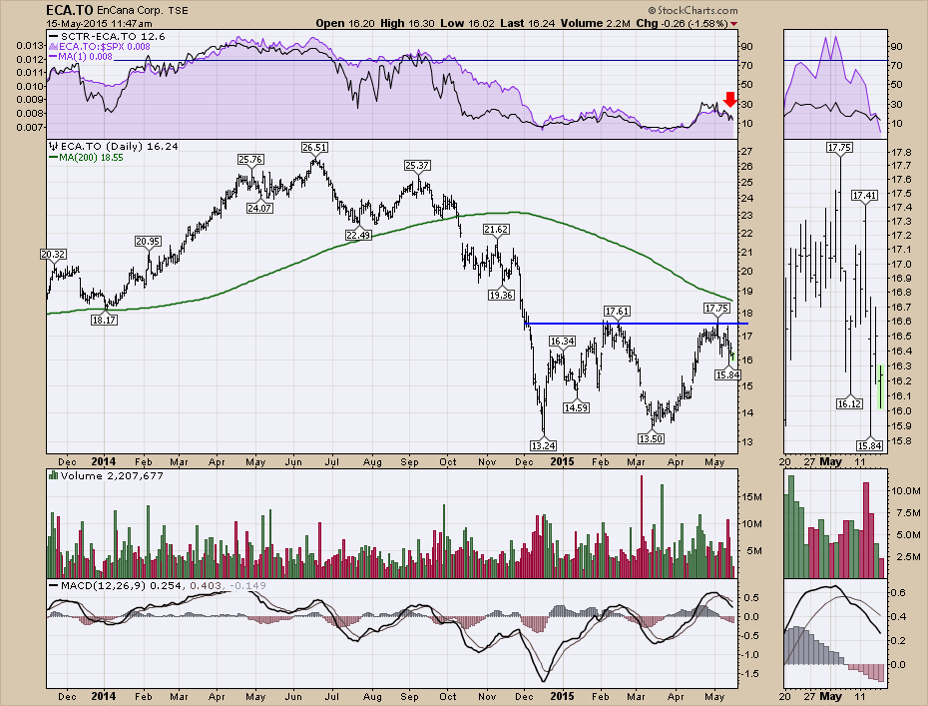The height and width of the screenshot is (706, 928).
Task: Click the 17.41 label in zoom panel
Action: [x=865, y=195]
